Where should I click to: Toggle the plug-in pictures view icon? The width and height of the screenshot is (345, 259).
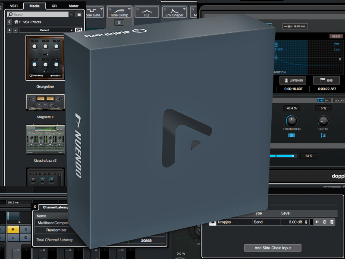(x=78, y=30)
